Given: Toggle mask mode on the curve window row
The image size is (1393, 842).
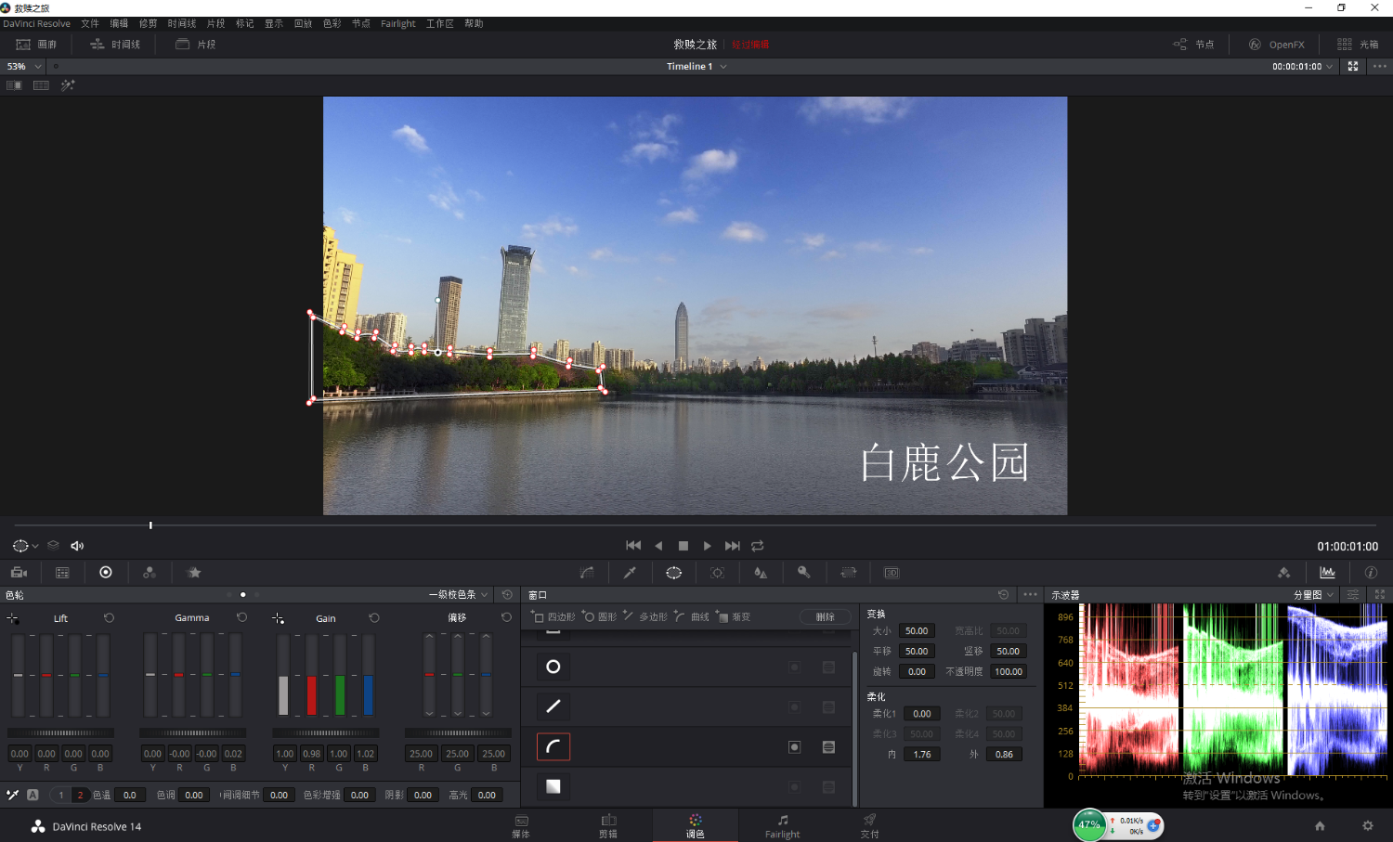Looking at the screenshot, I should (828, 746).
